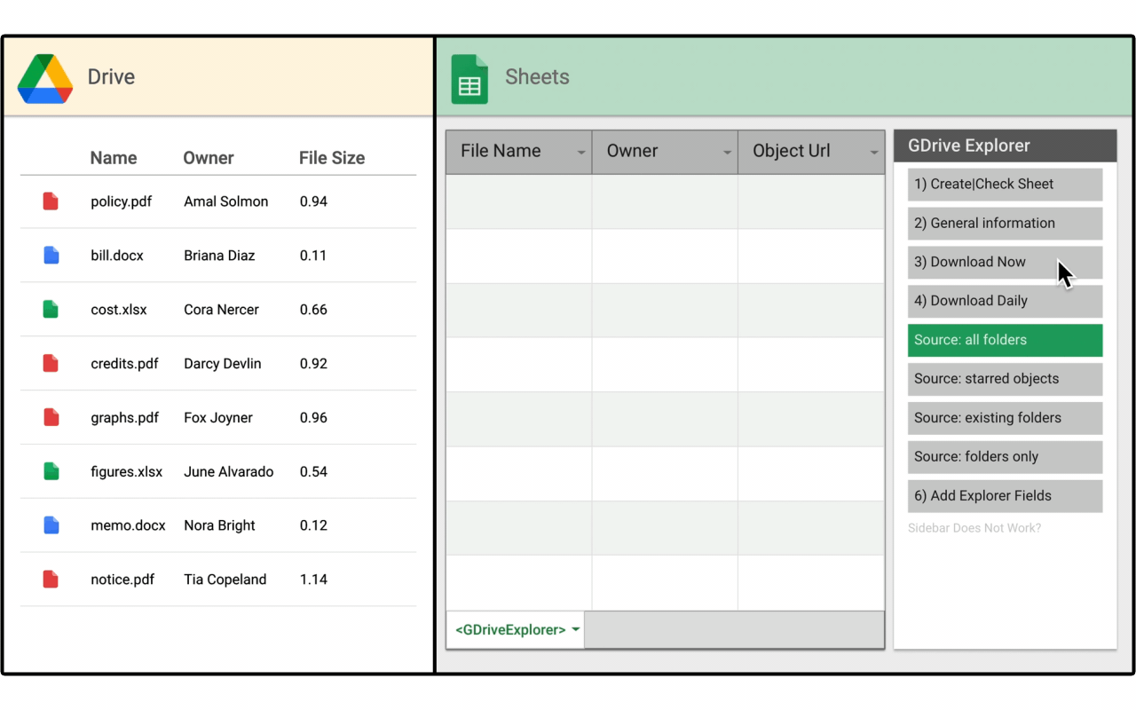Click the blue icon beside memo.docx
The height and width of the screenshot is (710, 1136).
[x=51, y=525]
